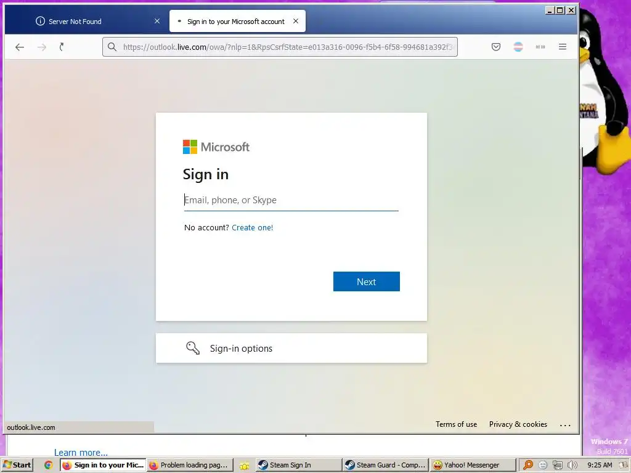Switch to Steam Guard taskbar window
The width and height of the screenshot is (631, 473).
click(x=386, y=465)
